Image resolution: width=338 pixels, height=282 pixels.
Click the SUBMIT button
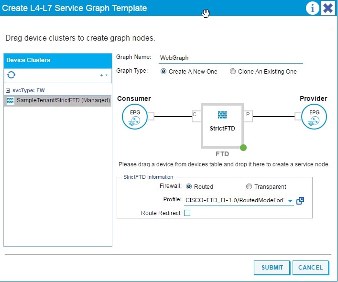[x=272, y=268]
